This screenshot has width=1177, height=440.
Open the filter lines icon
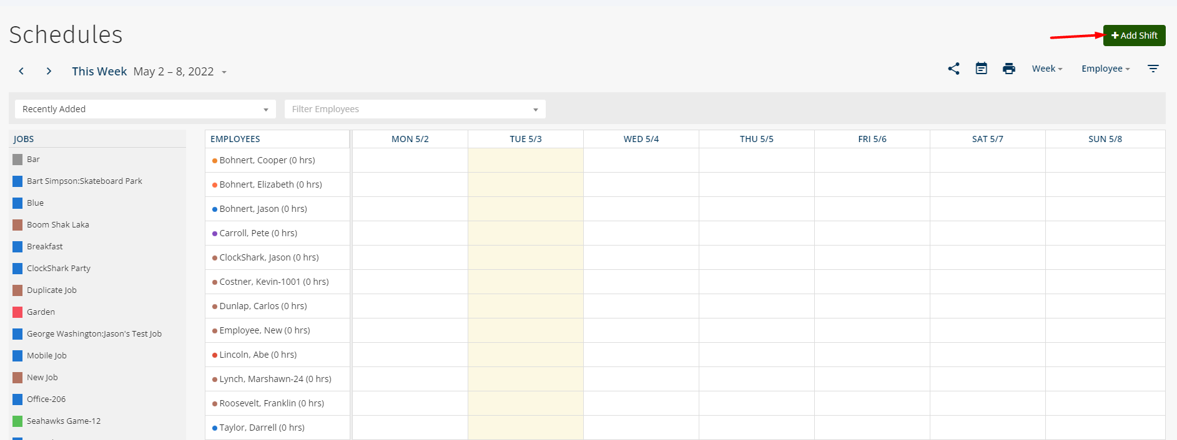pyautogui.click(x=1153, y=69)
